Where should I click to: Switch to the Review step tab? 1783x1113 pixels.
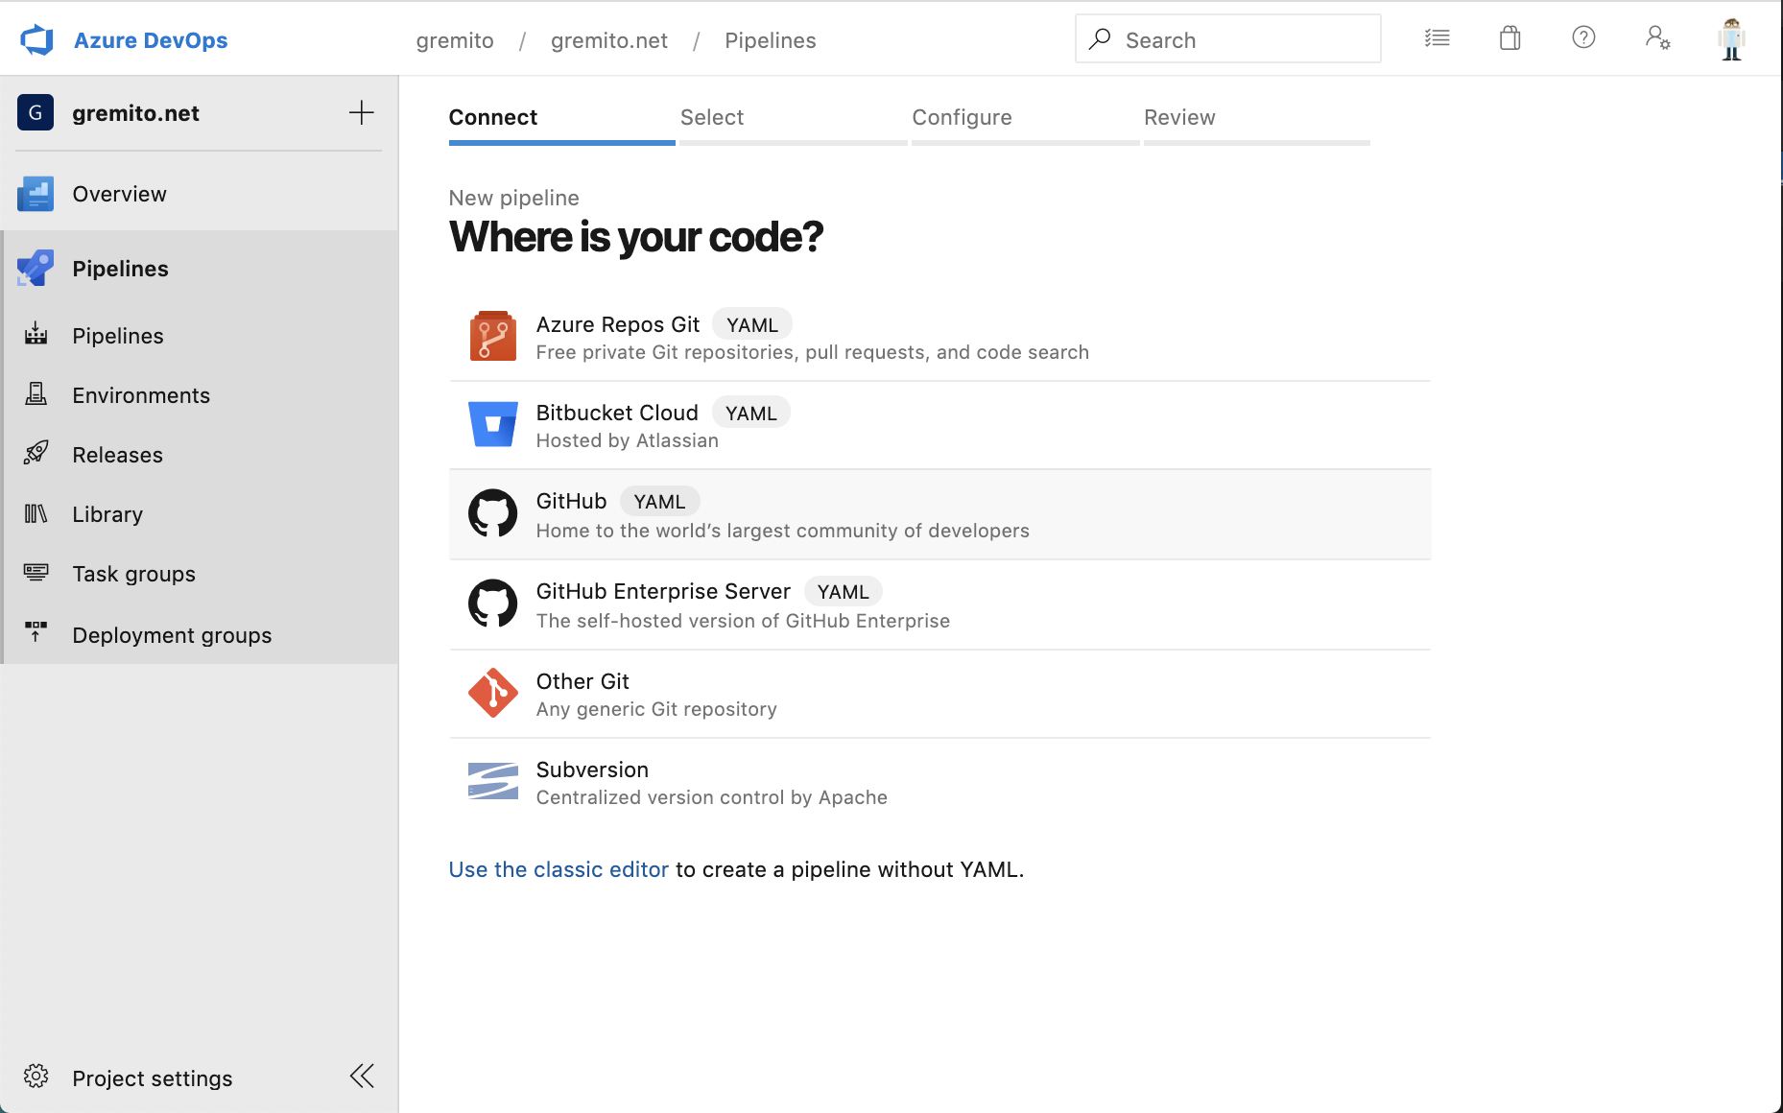pyautogui.click(x=1256, y=125)
